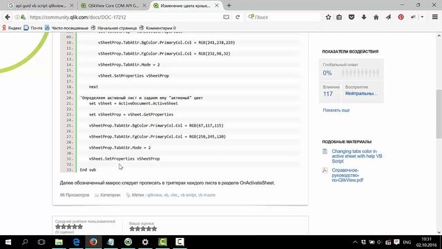The width and height of the screenshot is (442, 249).
Task: Close the 'api guid vb script qlikview' tab
Action: pyautogui.click(x=72, y=6)
